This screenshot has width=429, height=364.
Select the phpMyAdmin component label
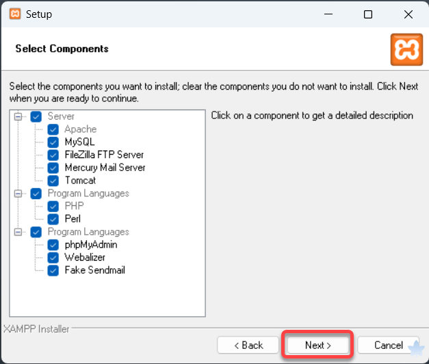tap(91, 245)
